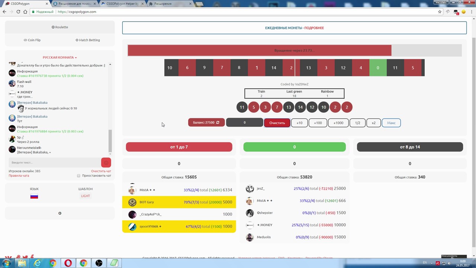
Task: Click 'NerounmeisteR-' username in chat
Action: 29,148
